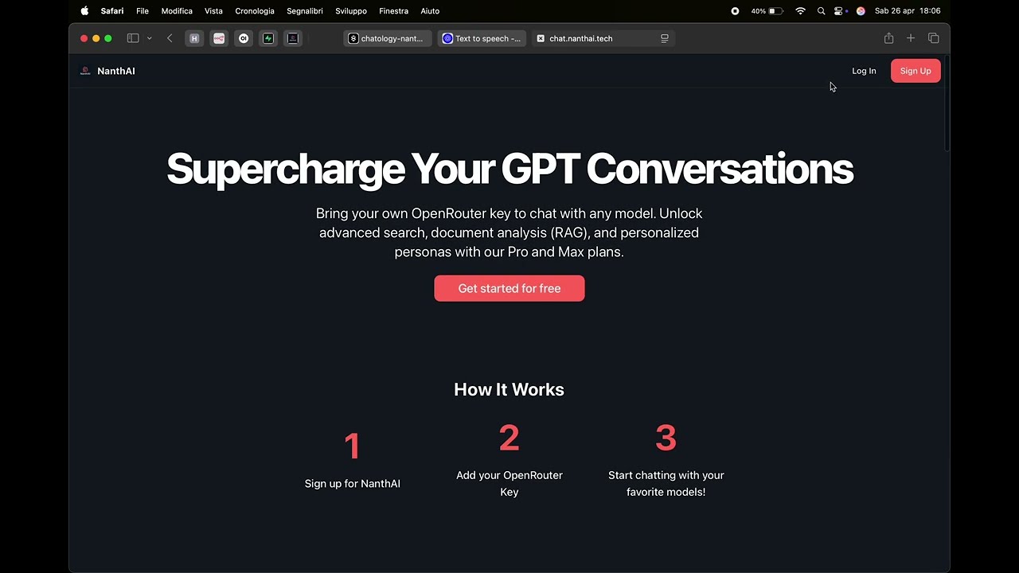The image size is (1019, 573).
Task: Open the Finestra menu
Action: click(x=393, y=11)
